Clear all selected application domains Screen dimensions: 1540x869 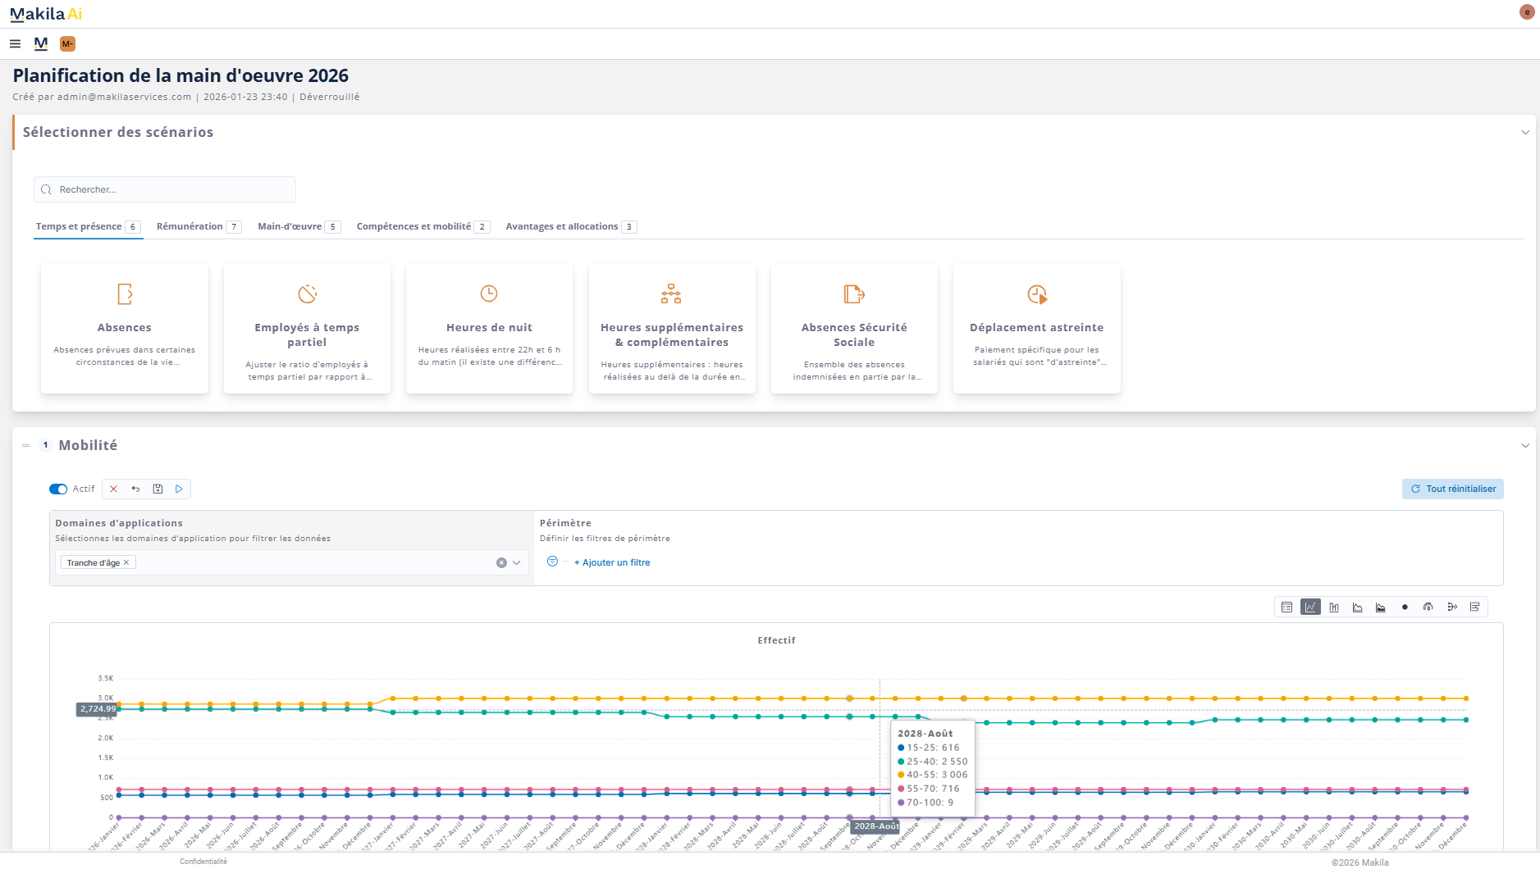coord(501,563)
